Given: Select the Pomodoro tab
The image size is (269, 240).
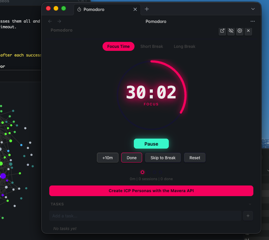Looking at the screenshot, I should (x=107, y=9).
